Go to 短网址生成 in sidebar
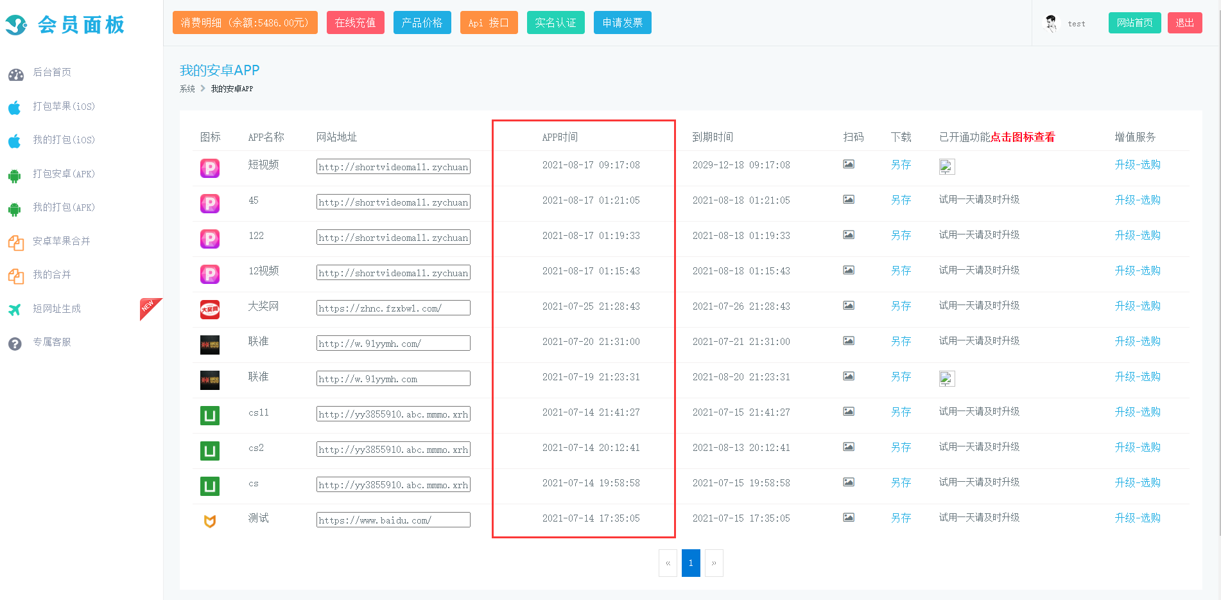Screen dimensions: 1221x600 56,309
